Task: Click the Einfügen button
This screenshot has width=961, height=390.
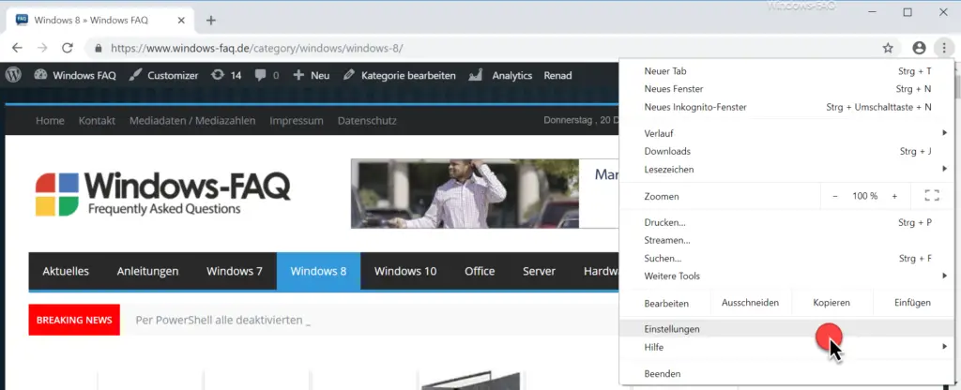Action: 912,303
